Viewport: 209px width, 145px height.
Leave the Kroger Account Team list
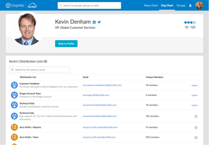pyautogui.click(x=194, y=95)
